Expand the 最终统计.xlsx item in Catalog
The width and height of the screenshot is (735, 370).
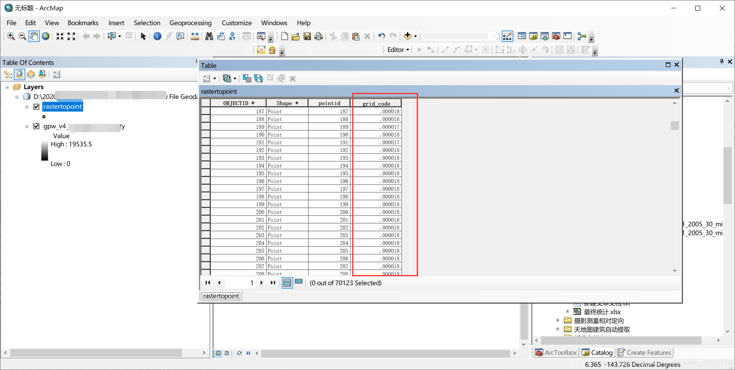coord(567,312)
